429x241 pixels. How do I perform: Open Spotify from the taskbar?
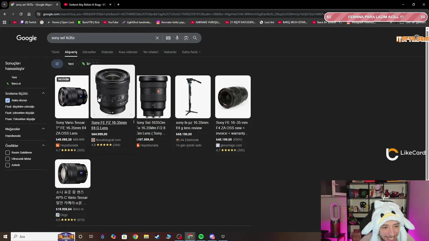tap(201, 237)
